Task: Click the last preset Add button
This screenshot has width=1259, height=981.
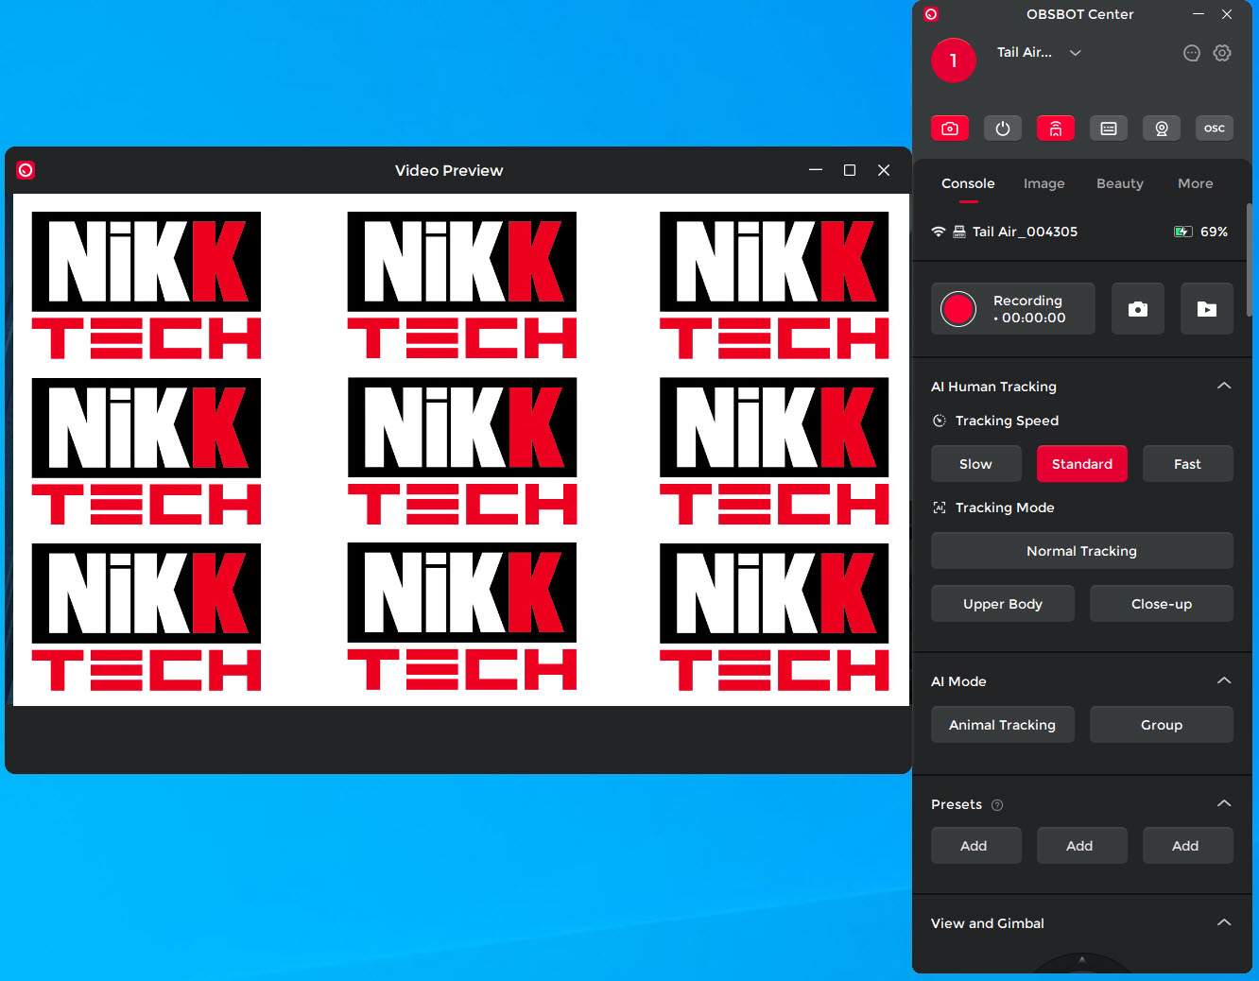Action: (1188, 846)
